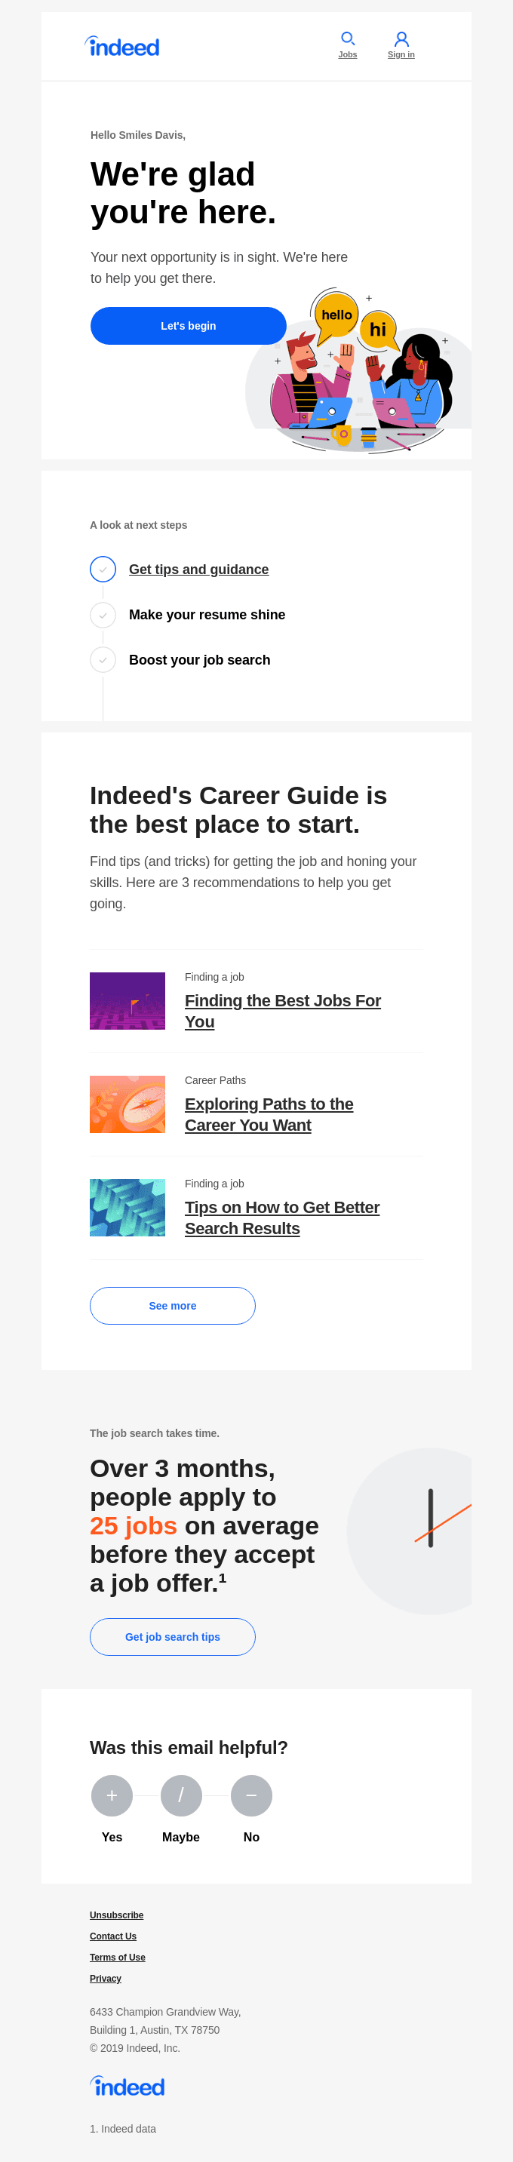This screenshot has height=2162, width=513.
Task: Click the Get job search tips button
Action: pos(172,1637)
